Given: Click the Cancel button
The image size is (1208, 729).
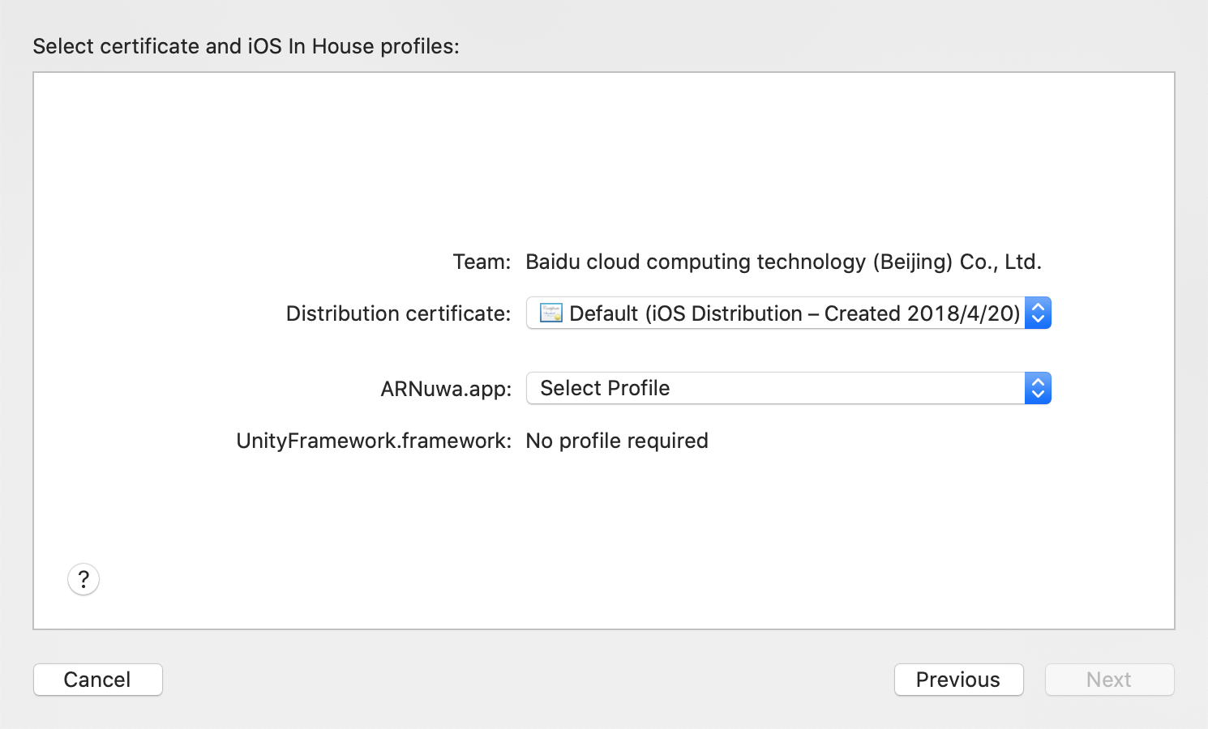Looking at the screenshot, I should click(98, 680).
